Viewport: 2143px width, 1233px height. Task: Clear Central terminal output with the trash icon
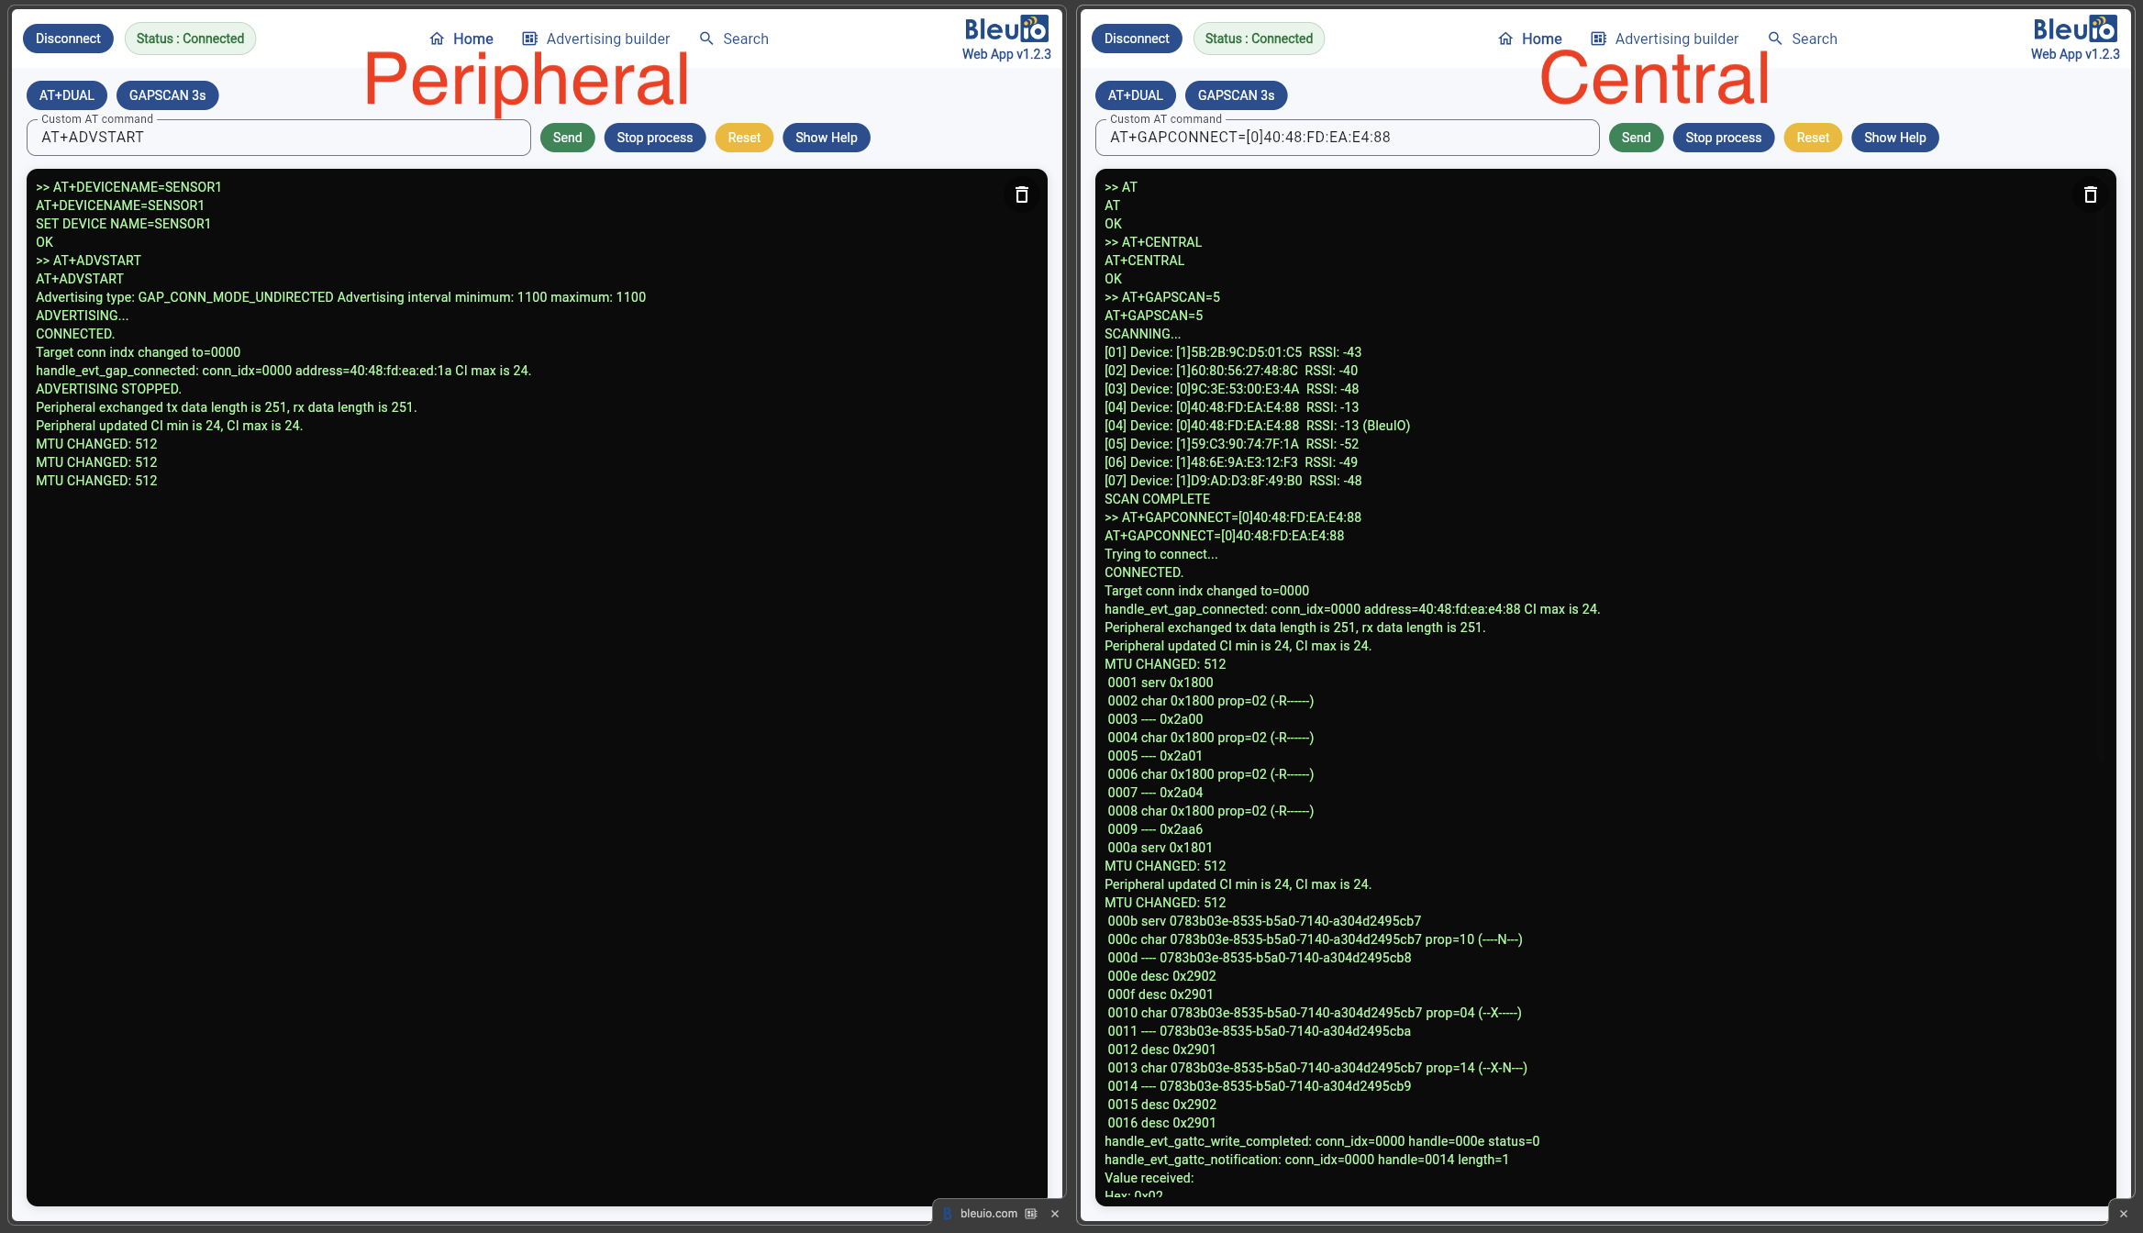point(2089,195)
